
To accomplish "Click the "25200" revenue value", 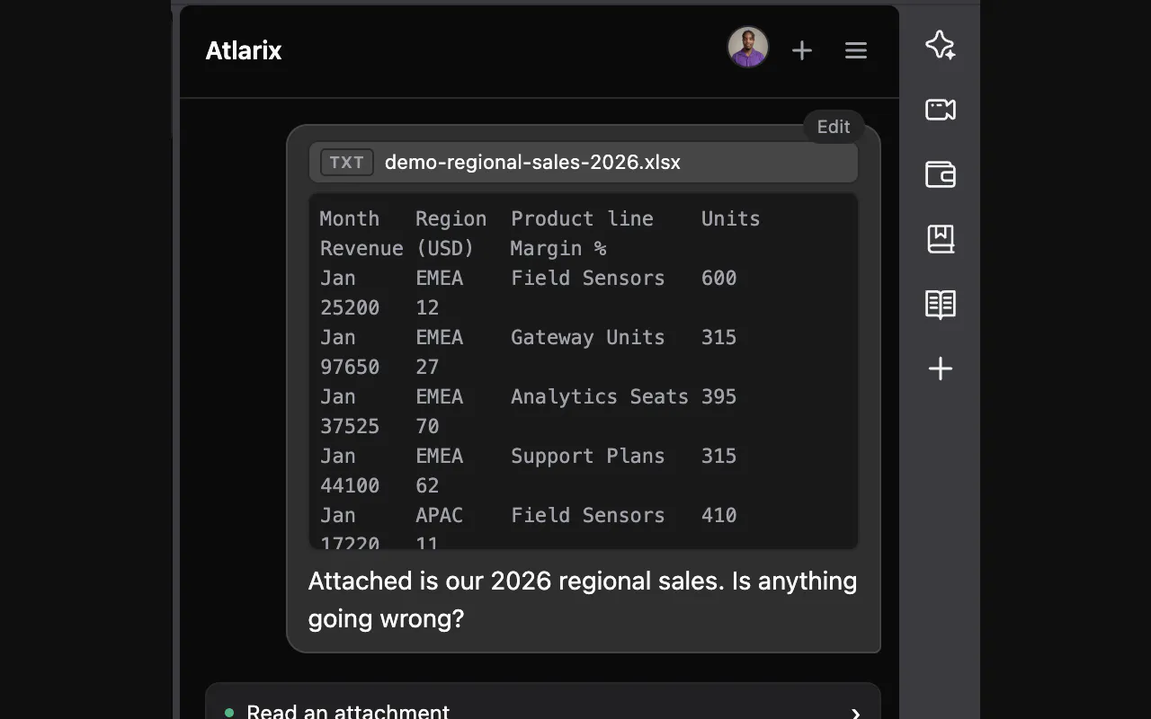I will pyautogui.click(x=350, y=307).
